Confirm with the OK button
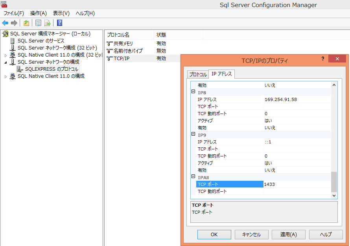The image size is (350, 246). pos(214,234)
